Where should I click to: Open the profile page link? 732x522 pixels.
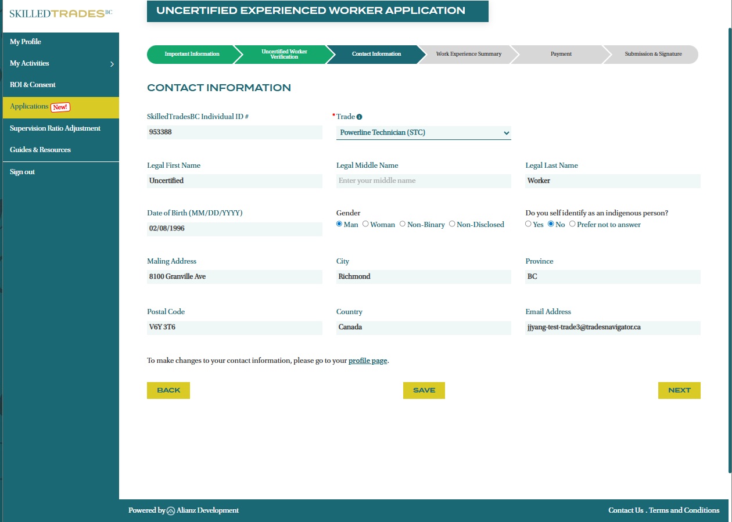click(368, 361)
